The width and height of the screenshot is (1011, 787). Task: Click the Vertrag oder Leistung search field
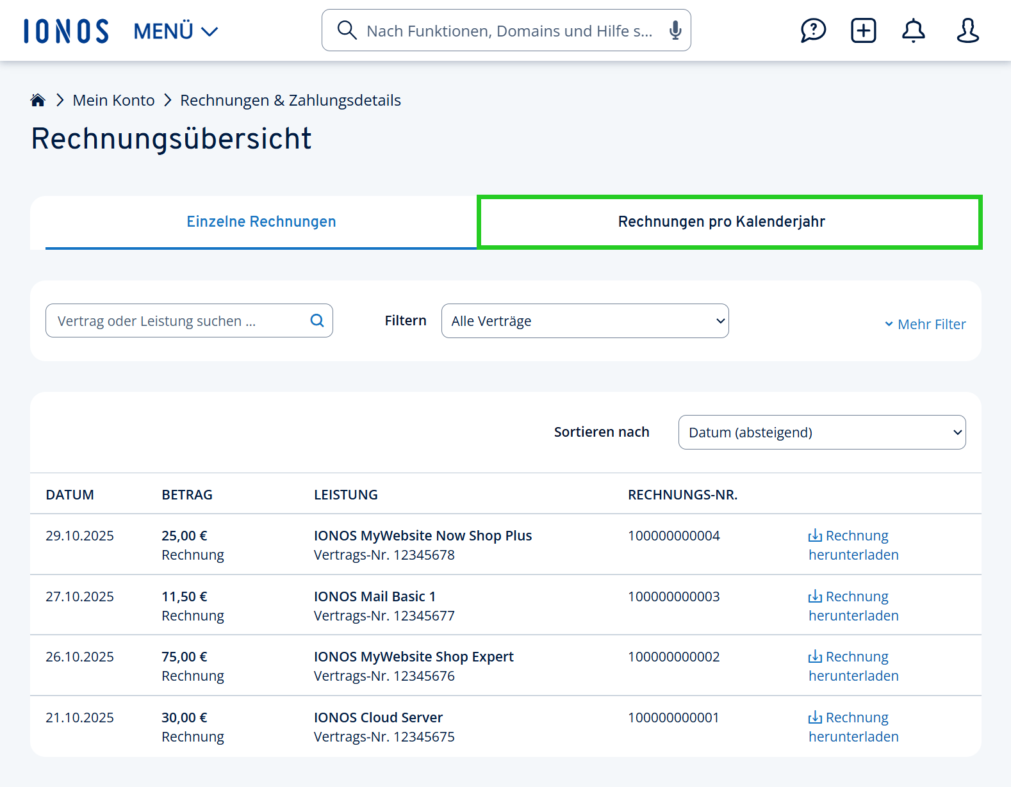coord(189,321)
